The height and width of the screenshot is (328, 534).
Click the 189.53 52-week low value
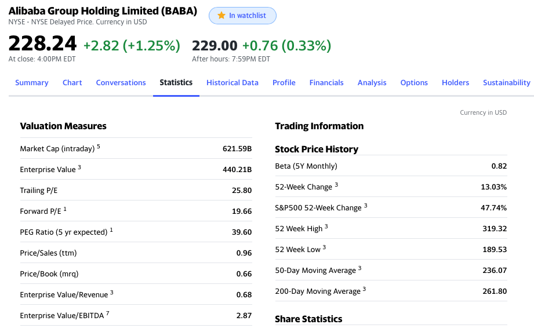tap(495, 249)
